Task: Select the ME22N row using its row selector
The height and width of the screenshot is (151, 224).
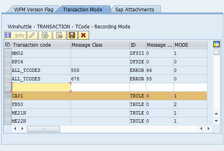Action: coord(8,121)
